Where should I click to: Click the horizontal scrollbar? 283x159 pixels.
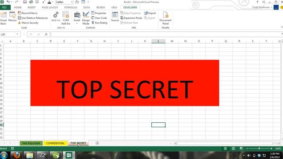click(225, 143)
